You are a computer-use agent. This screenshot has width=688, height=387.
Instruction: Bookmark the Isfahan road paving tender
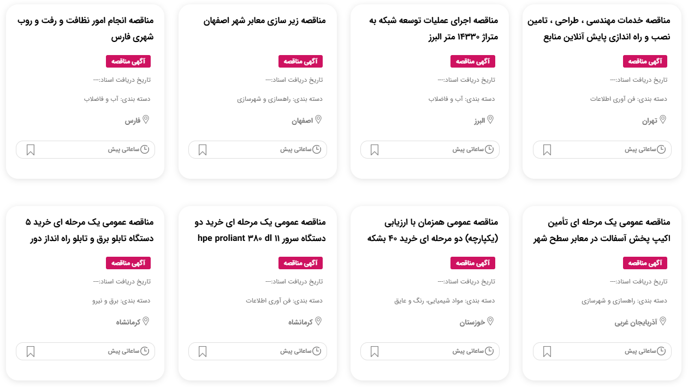[203, 150]
